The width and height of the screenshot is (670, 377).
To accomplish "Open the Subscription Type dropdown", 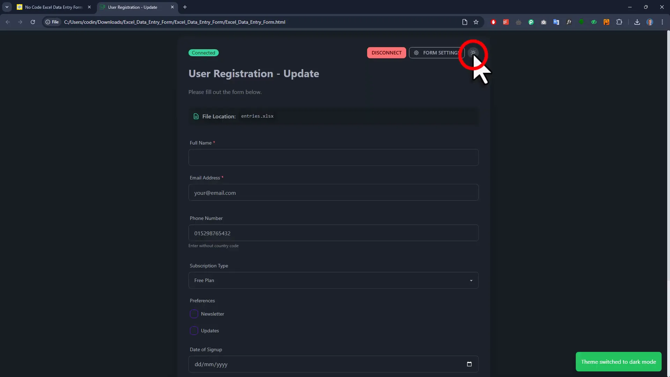I will pos(333,280).
